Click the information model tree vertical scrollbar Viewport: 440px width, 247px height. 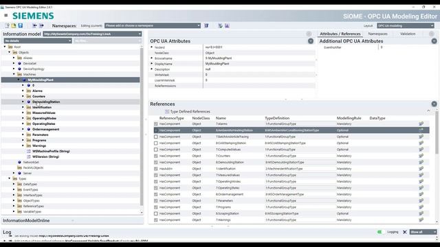[142, 128]
